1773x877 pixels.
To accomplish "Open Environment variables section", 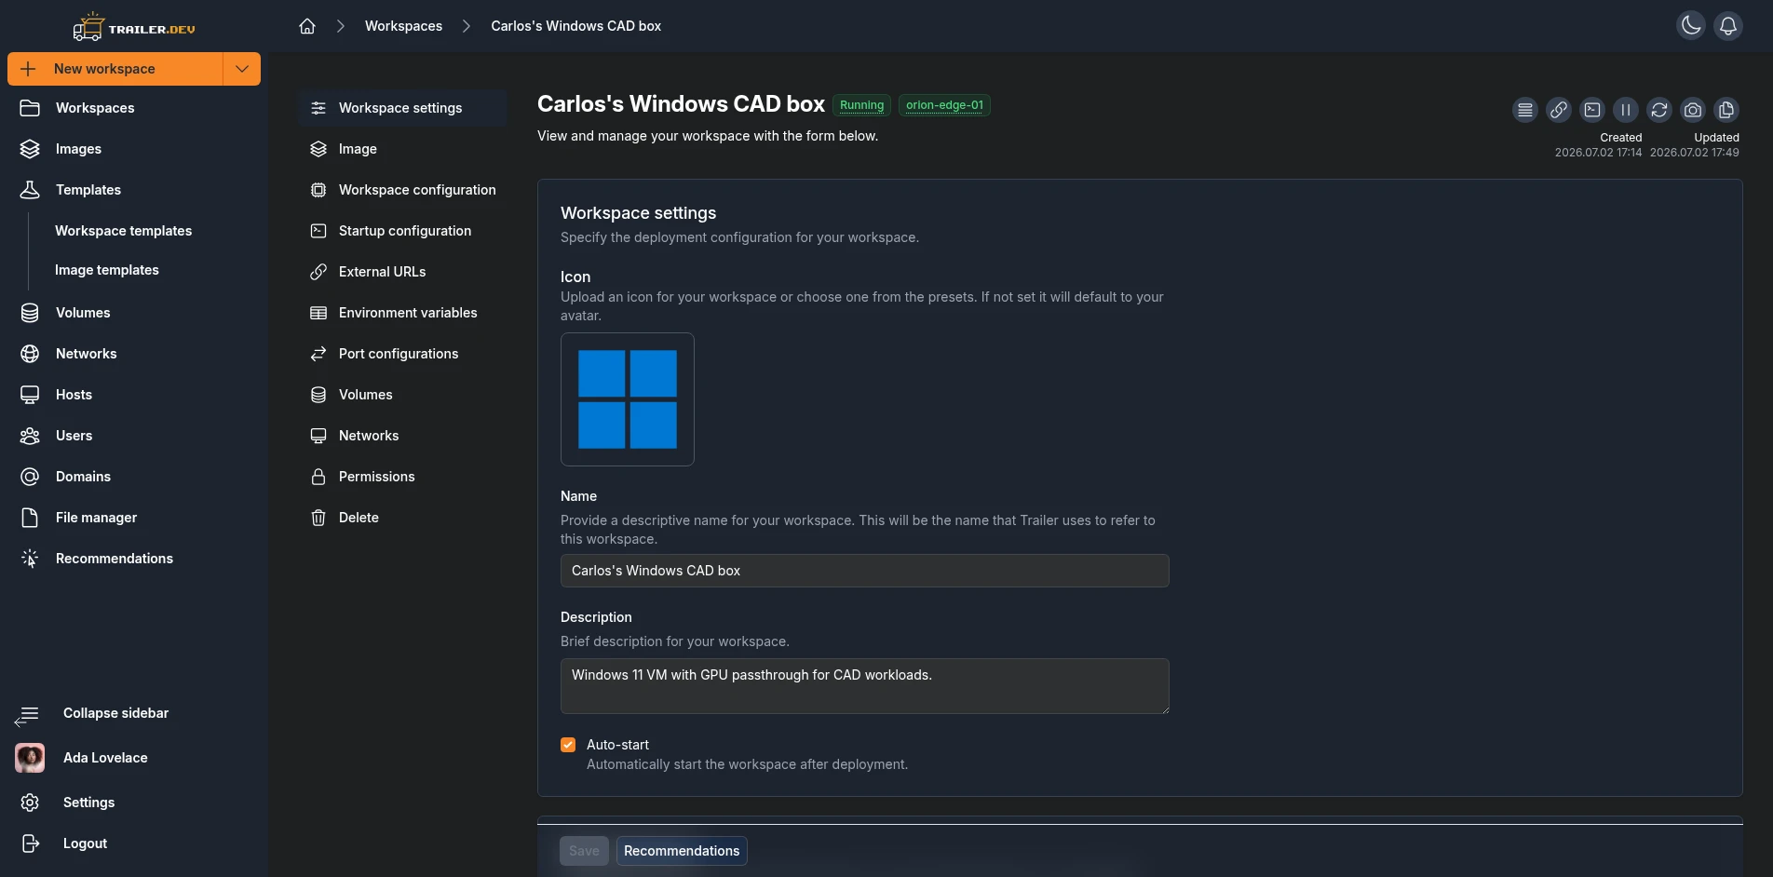I will (x=402, y=313).
